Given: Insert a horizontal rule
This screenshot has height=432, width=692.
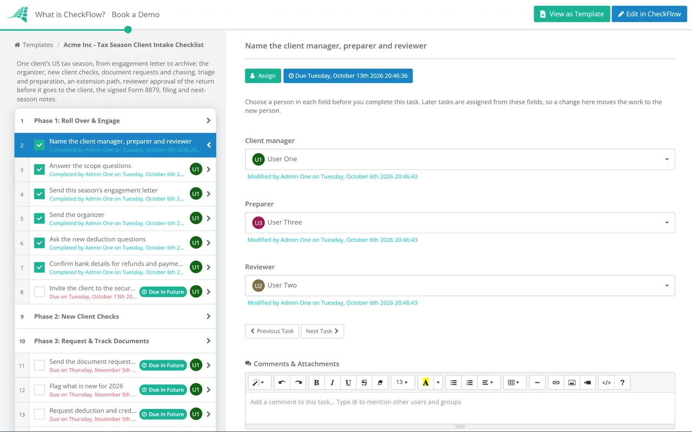Looking at the screenshot, I should click(537, 382).
